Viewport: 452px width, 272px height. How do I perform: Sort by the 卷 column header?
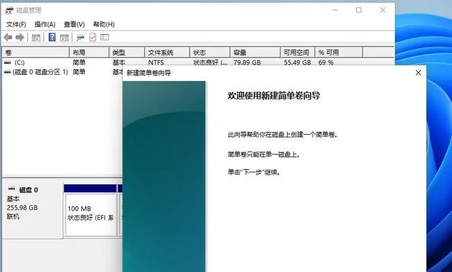point(35,52)
